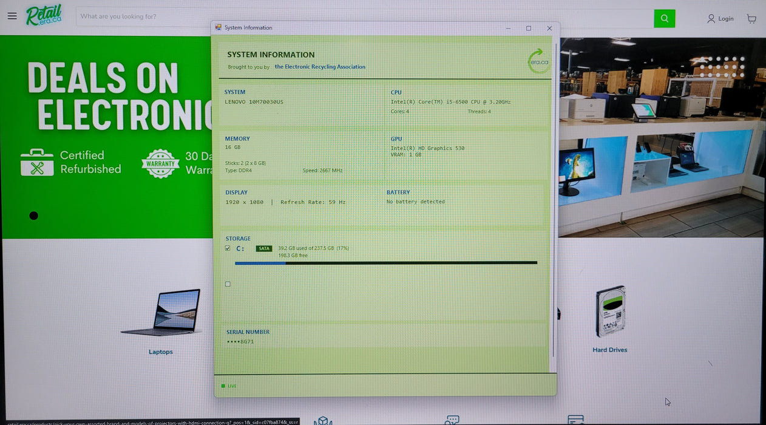766x425 pixels.
Task: Click the era.ca recycle logo in System Information
Action: point(538,61)
